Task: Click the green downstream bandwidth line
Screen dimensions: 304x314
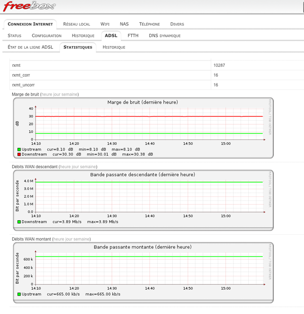Action: click(x=149, y=182)
